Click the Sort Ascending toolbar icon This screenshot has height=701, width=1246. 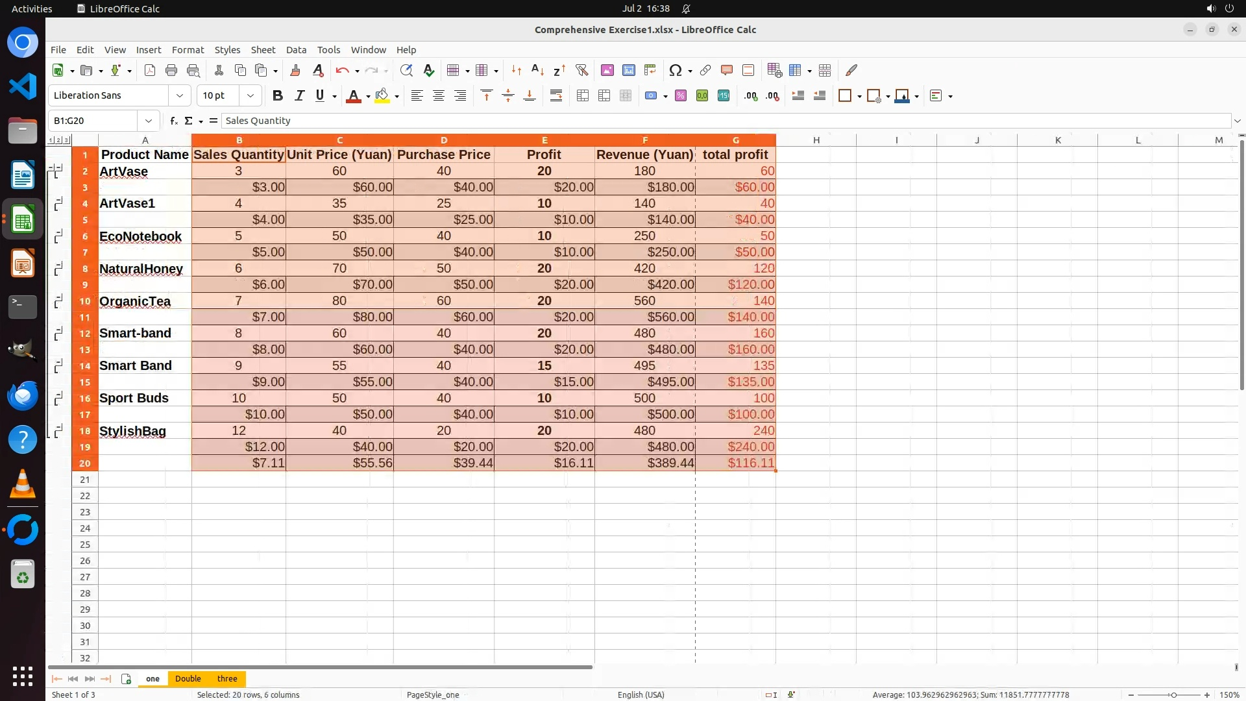[x=537, y=70]
